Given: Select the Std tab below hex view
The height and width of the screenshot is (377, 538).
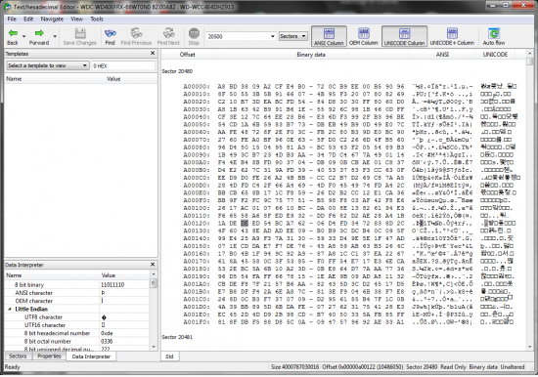Looking at the screenshot, I should pyautogui.click(x=169, y=356).
